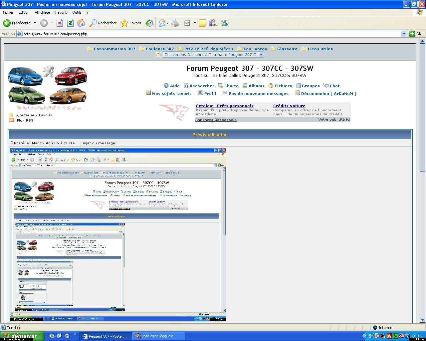Open the Liste des Dossiers & Tutoriaux dropdown
Image resolution: width=426 pixels, height=341 pixels.
tap(213, 55)
